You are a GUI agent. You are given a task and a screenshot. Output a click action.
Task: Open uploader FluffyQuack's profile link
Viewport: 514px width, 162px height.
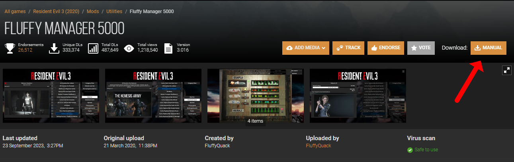pyautogui.click(x=318, y=146)
